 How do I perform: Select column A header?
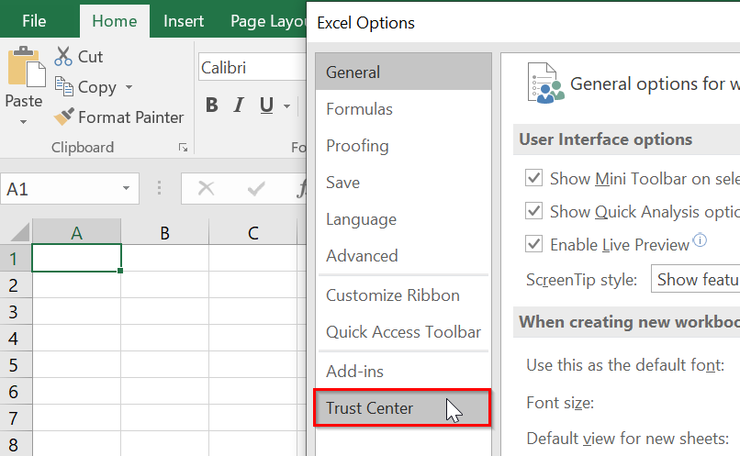(x=76, y=232)
